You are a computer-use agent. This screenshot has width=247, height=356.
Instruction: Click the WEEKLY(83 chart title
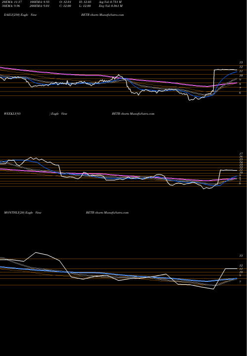pyautogui.click(x=12, y=114)
